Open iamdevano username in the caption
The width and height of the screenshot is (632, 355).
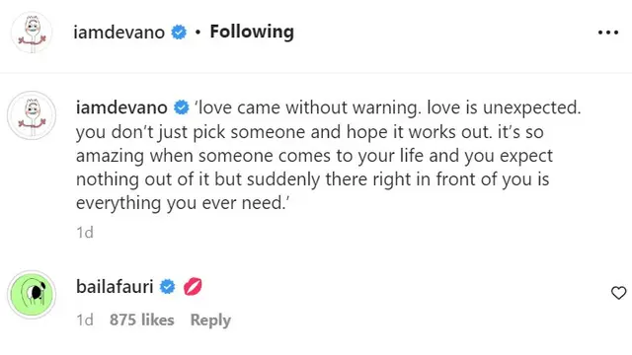click(x=121, y=107)
